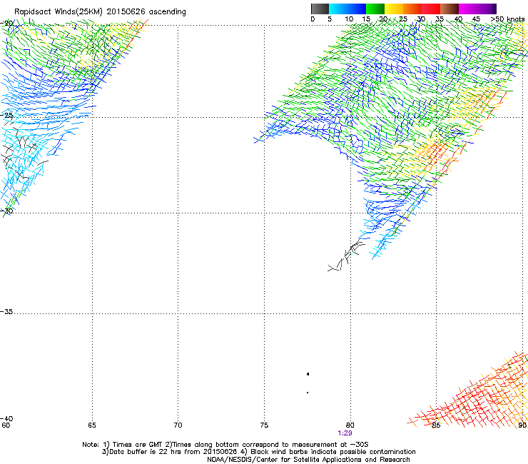Click the lower black dot marker near 77E

(308, 393)
